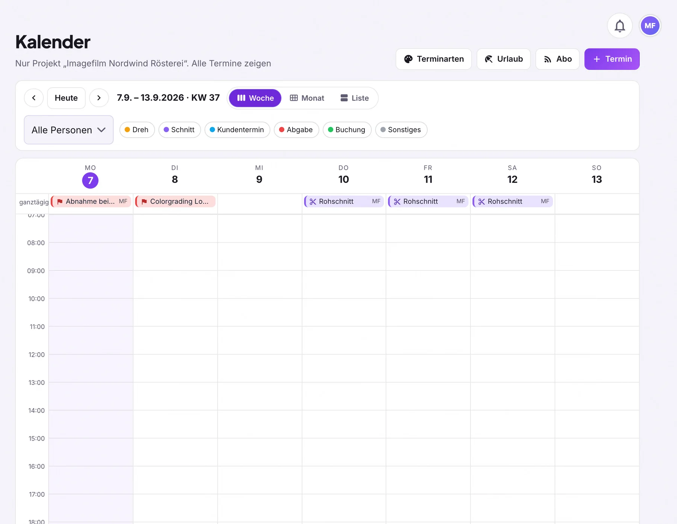
Task: Open Friday Rohschnitt event
Action: pyautogui.click(x=428, y=201)
